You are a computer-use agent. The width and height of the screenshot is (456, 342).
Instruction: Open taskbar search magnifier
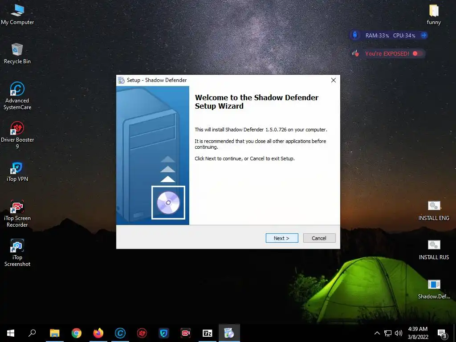pyautogui.click(x=32, y=333)
